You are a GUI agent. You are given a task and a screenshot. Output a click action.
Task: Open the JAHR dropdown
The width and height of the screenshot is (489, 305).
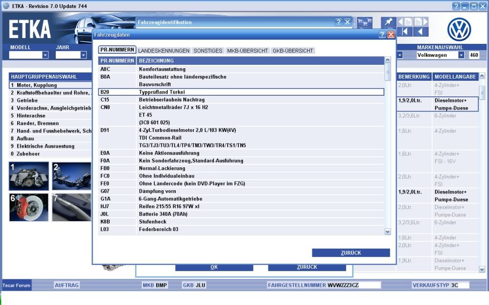[83, 55]
